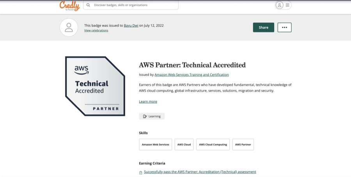Click the earner's profile picture placeholder
Viewport: 351px width, 177px height.
coord(69,27)
